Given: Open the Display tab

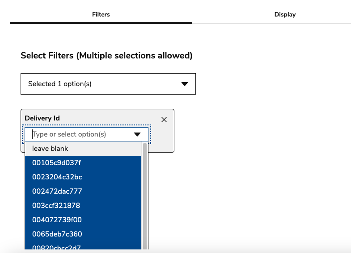Looking at the screenshot, I should 285,14.
